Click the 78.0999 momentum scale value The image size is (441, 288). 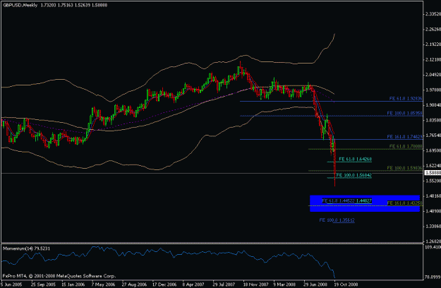[433, 277]
